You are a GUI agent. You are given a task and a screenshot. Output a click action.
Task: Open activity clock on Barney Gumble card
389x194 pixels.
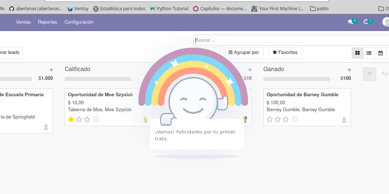click(295, 119)
